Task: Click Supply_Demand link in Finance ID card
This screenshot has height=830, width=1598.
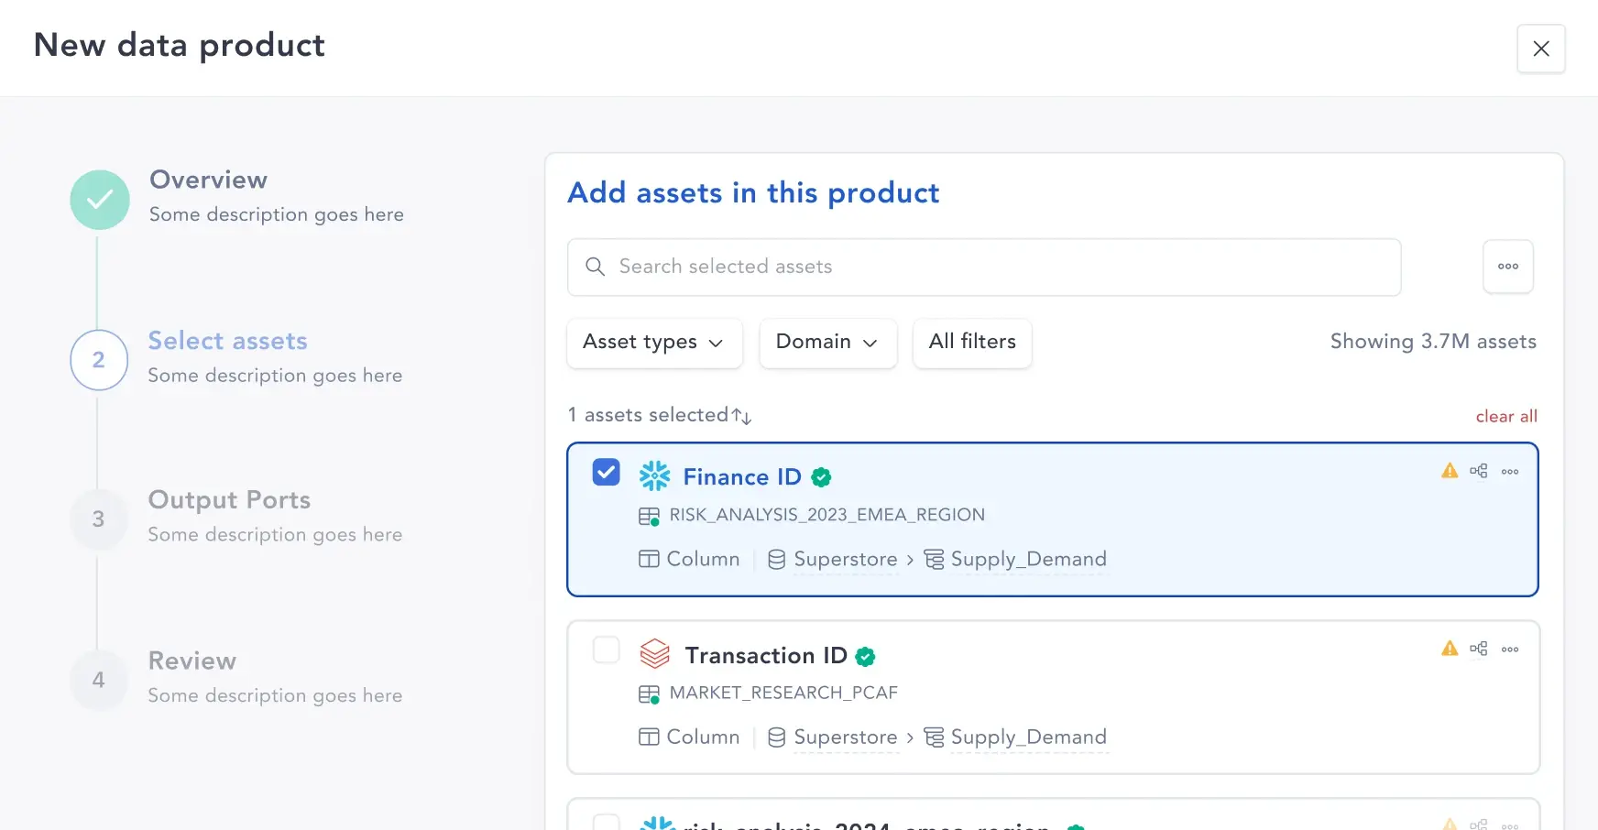Action: pos(1029,560)
